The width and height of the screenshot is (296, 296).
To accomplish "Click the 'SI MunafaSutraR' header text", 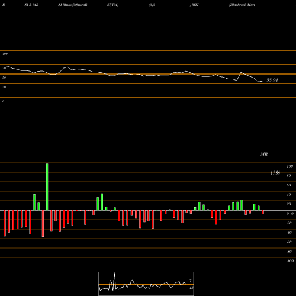I will pos(73,5).
